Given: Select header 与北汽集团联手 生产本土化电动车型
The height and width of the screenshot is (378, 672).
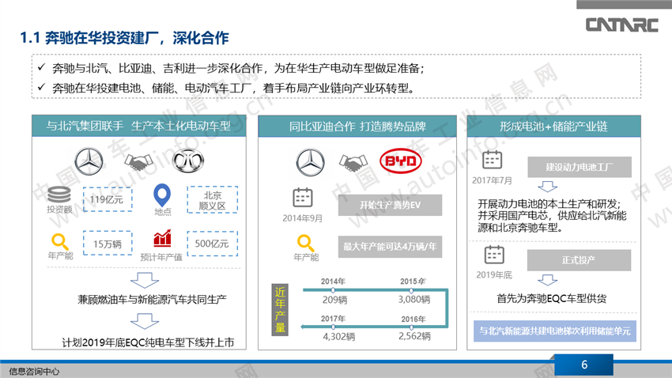Looking at the screenshot, I should [139, 126].
